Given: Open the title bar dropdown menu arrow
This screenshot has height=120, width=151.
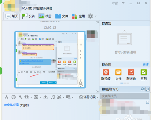Looking at the screenshot, I should pos(123,3).
